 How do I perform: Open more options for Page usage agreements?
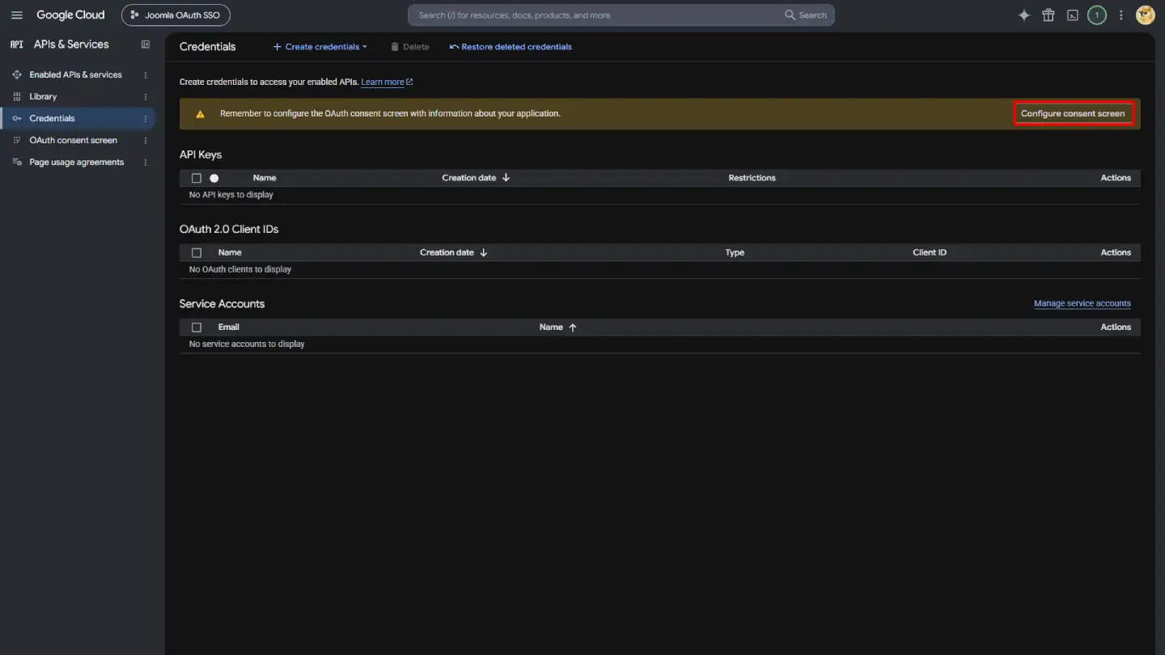tap(146, 163)
